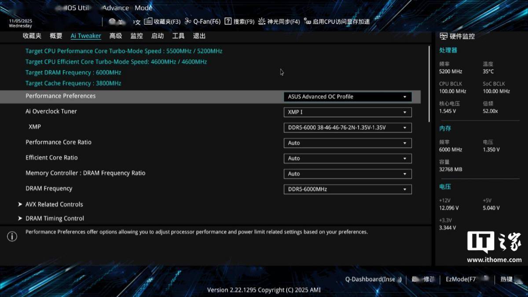528x297 pixels.
Task: Click the vertical scrollbar of settings list
Action: tap(429, 83)
